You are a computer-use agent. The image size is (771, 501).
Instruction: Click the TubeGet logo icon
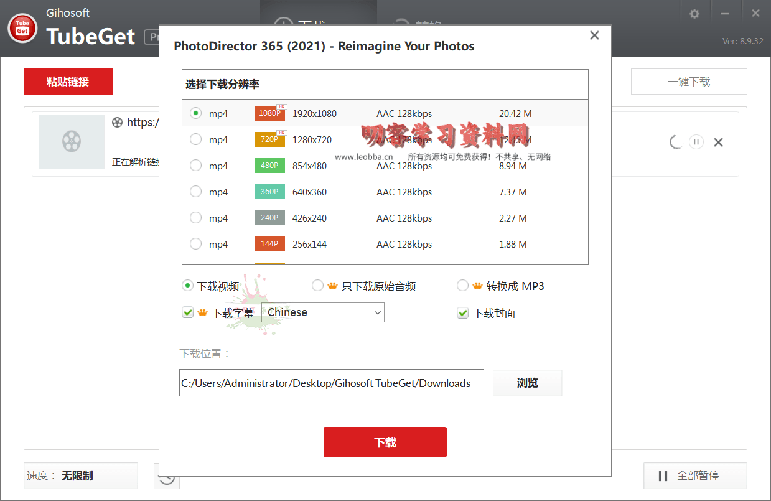tap(22, 28)
